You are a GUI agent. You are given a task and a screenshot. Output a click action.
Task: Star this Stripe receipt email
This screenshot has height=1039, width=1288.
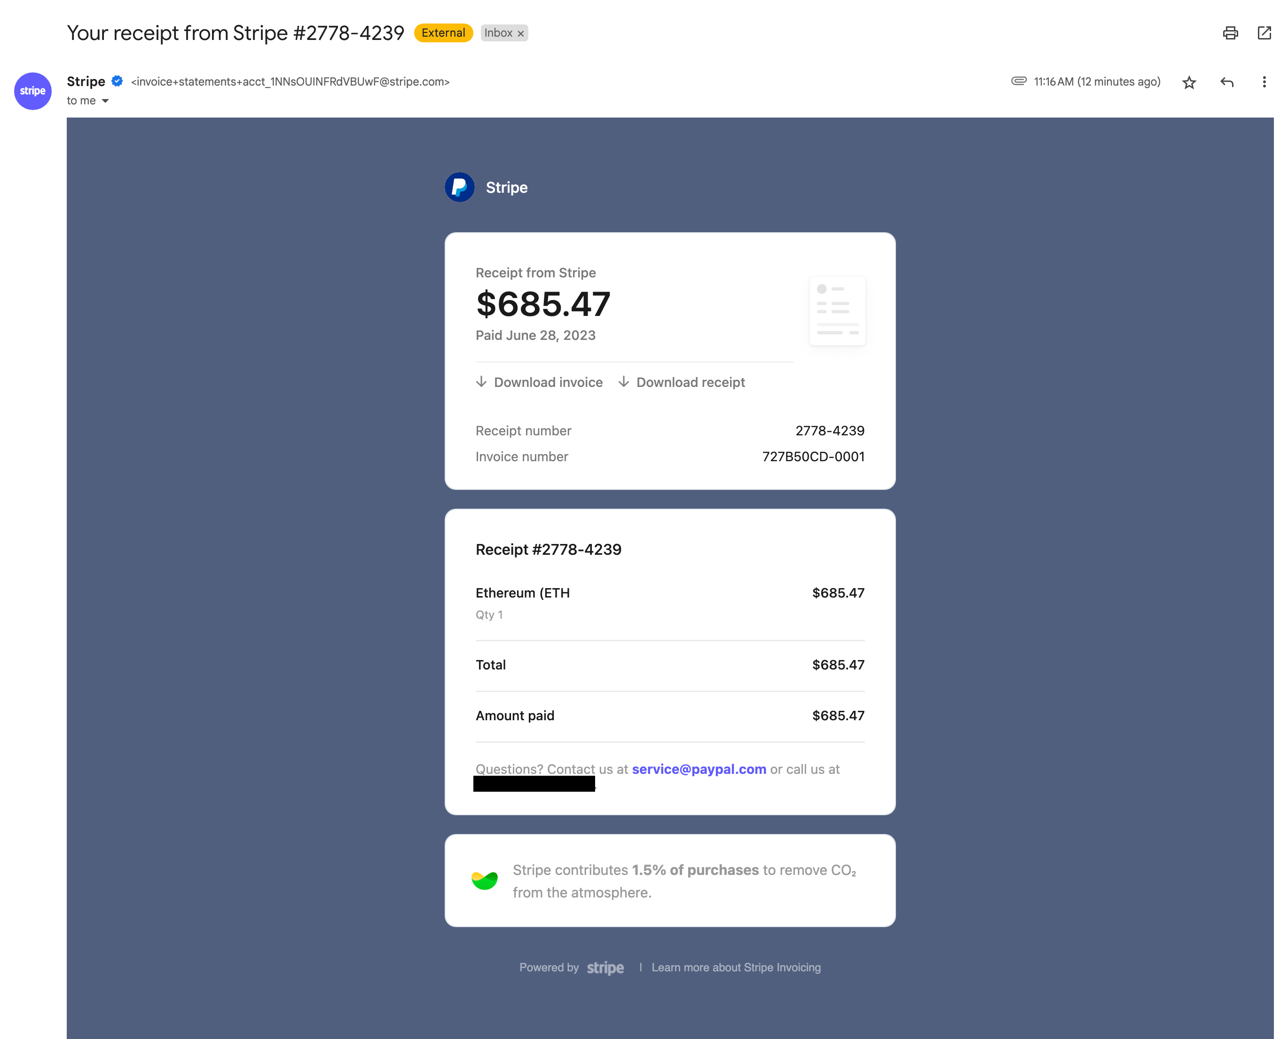pyautogui.click(x=1189, y=83)
